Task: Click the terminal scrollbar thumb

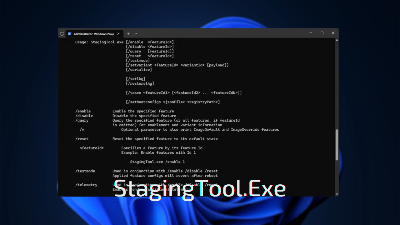Action: [x=337, y=145]
